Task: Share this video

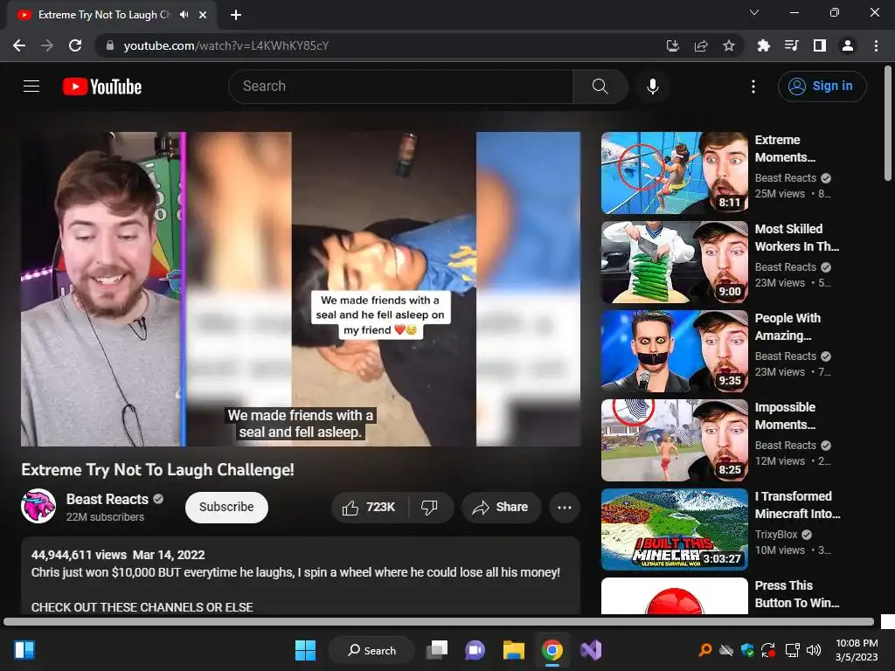Action: [x=501, y=508]
